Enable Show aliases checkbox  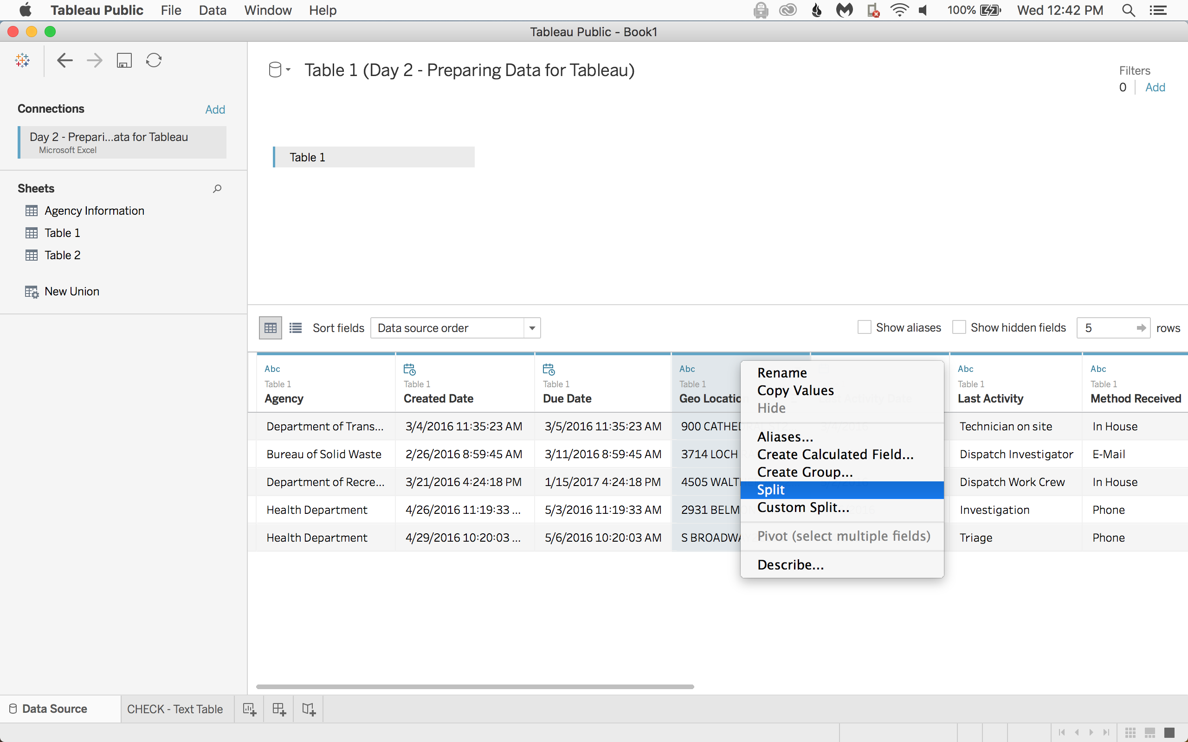pos(864,327)
